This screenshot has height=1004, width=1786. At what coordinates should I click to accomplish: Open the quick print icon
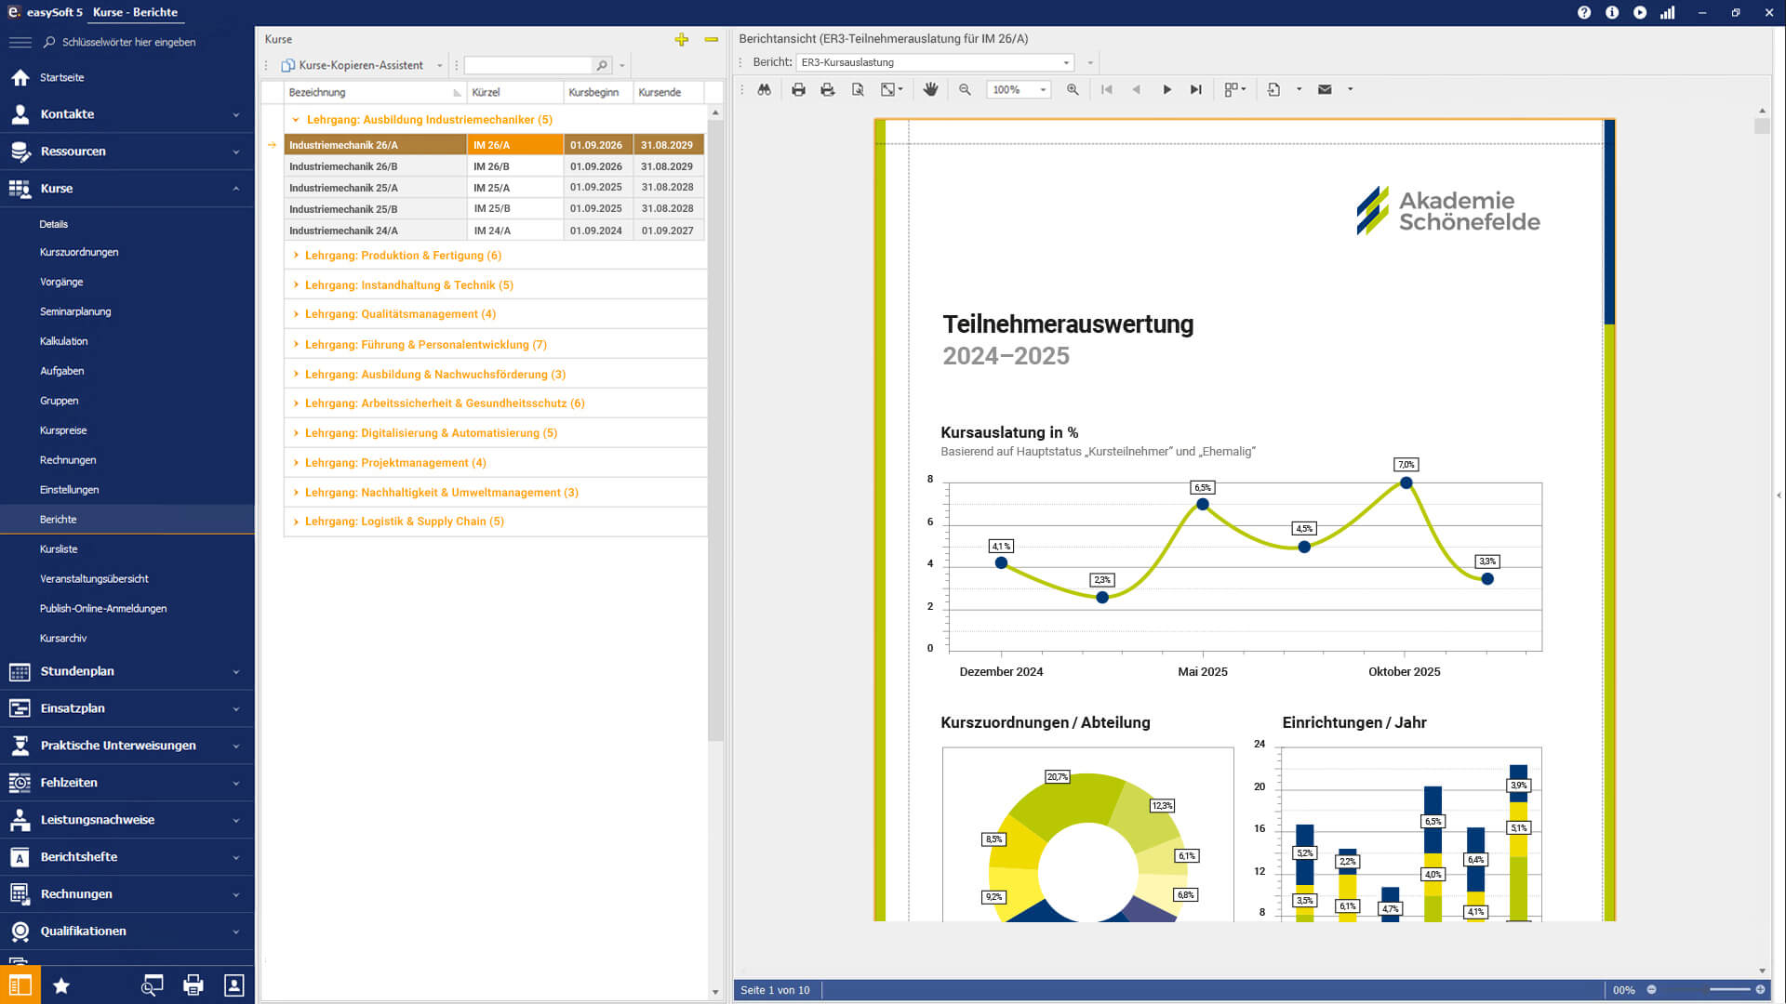coord(828,89)
